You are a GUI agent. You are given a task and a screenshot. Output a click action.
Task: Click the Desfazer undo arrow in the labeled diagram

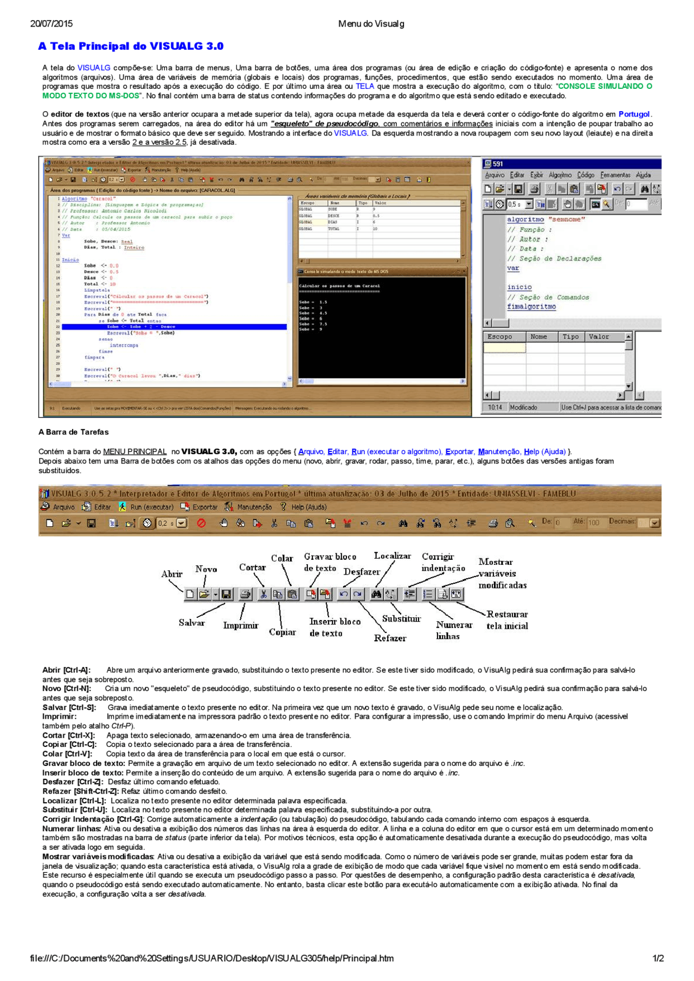click(344, 595)
